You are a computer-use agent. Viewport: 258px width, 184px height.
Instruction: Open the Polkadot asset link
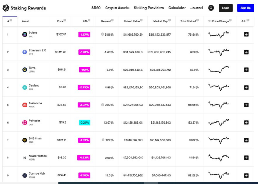point(34,121)
